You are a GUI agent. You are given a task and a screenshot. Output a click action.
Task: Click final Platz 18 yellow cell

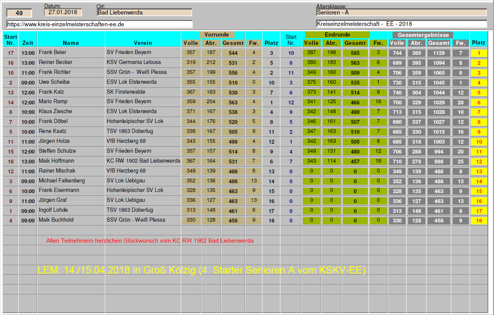479,221
